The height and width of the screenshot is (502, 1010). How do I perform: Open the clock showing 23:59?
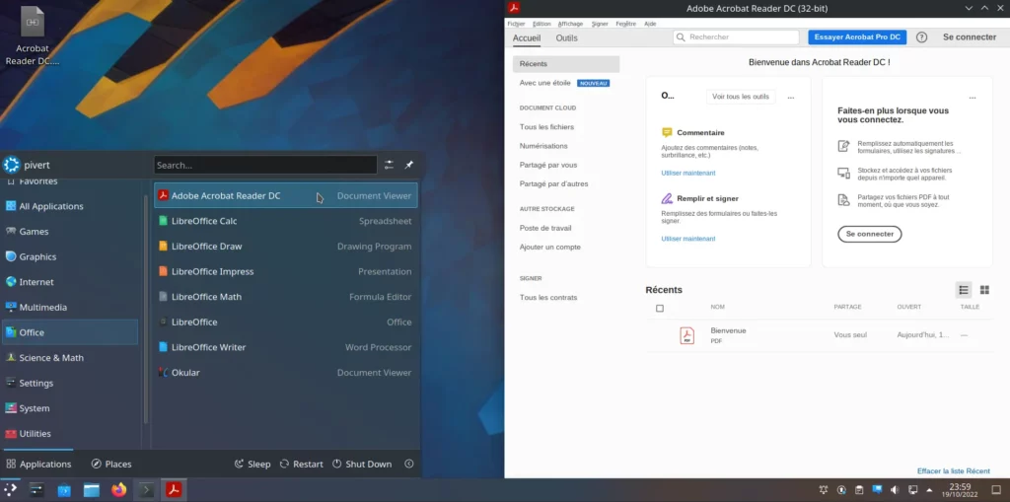point(960,490)
